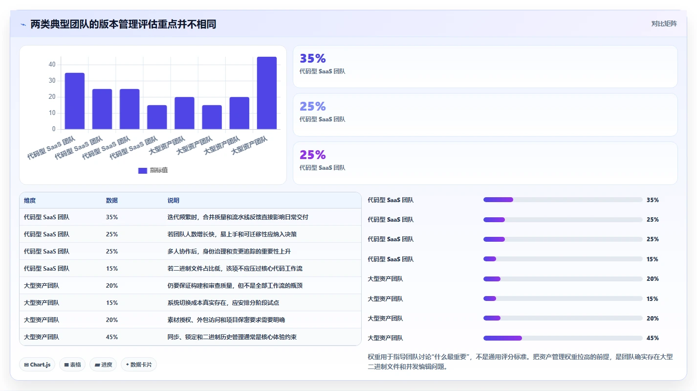Click the 说明 column header
This screenshot has height=391, width=697.
174,201
